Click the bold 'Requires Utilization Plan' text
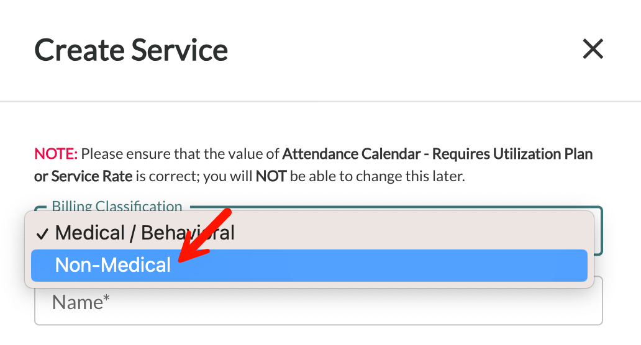The height and width of the screenshot is (345, 641). tap(512, 154)
